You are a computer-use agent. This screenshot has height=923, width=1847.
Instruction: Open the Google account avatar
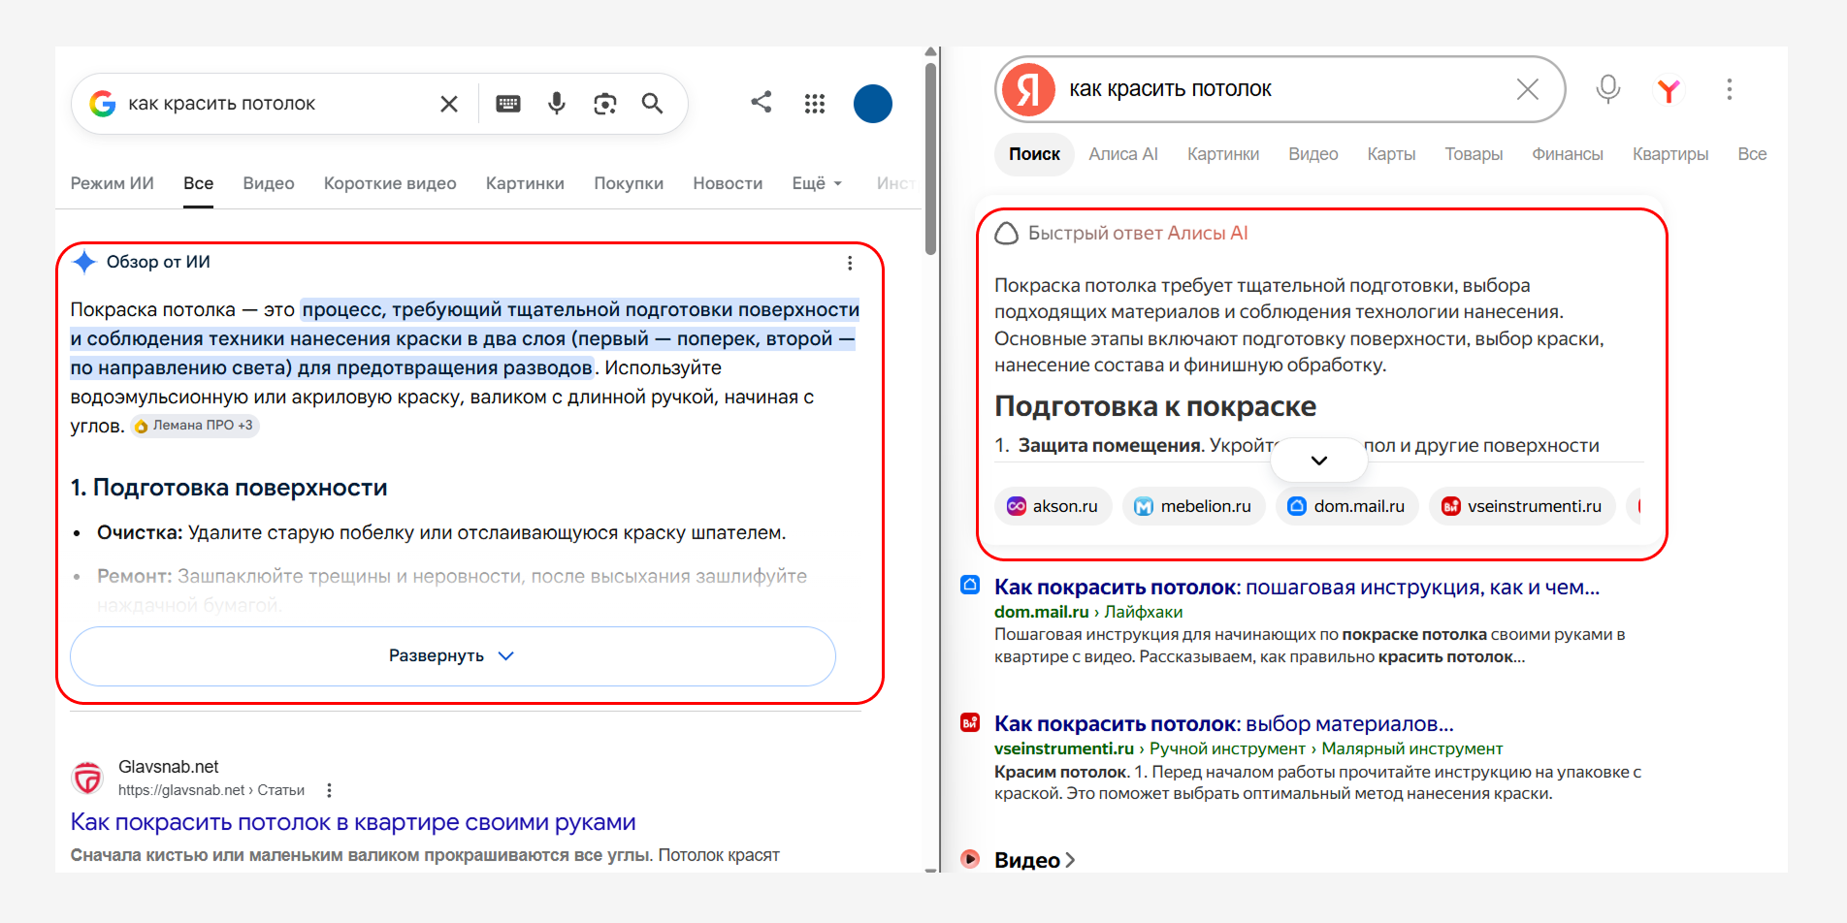(873, 104)
